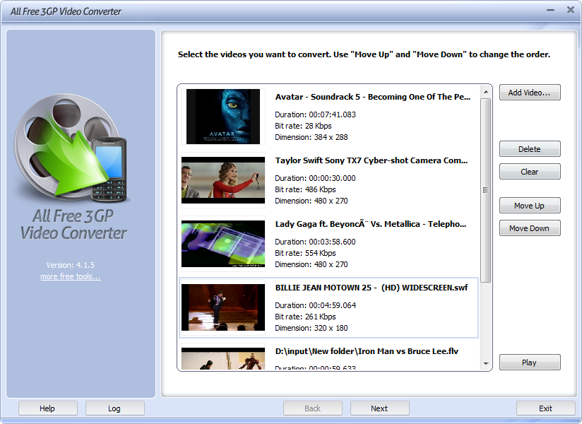The image size is (582, 424).
Task: Select the Avatar soundtrack video thumbnail
Action: pos(223,117)
